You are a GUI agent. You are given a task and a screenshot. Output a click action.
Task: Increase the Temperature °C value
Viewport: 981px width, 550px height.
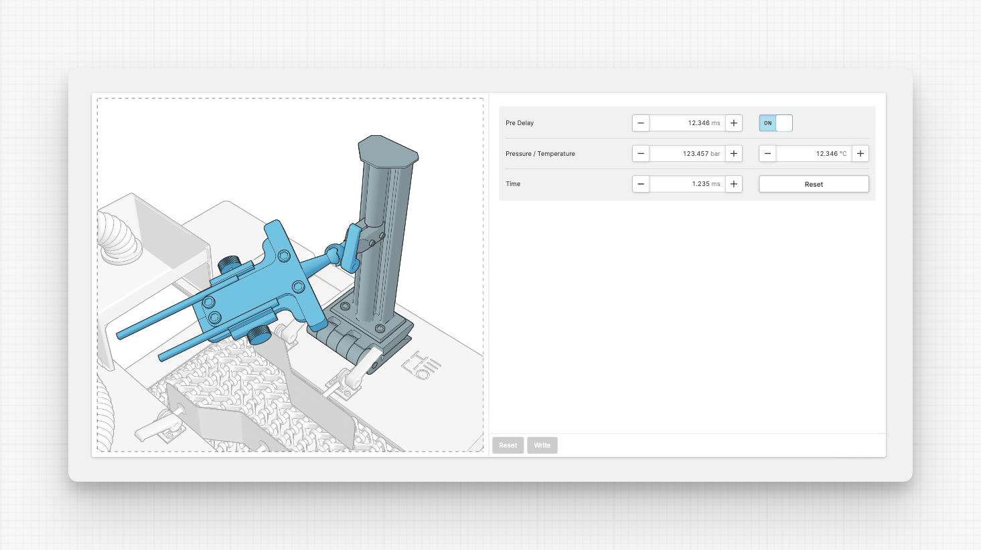860,154
